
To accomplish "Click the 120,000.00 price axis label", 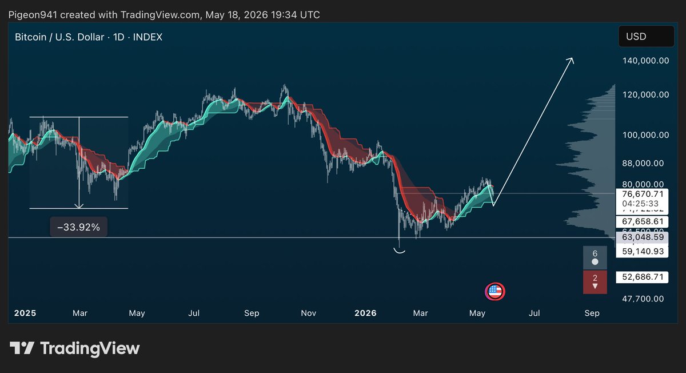I will tap(645, 95).
